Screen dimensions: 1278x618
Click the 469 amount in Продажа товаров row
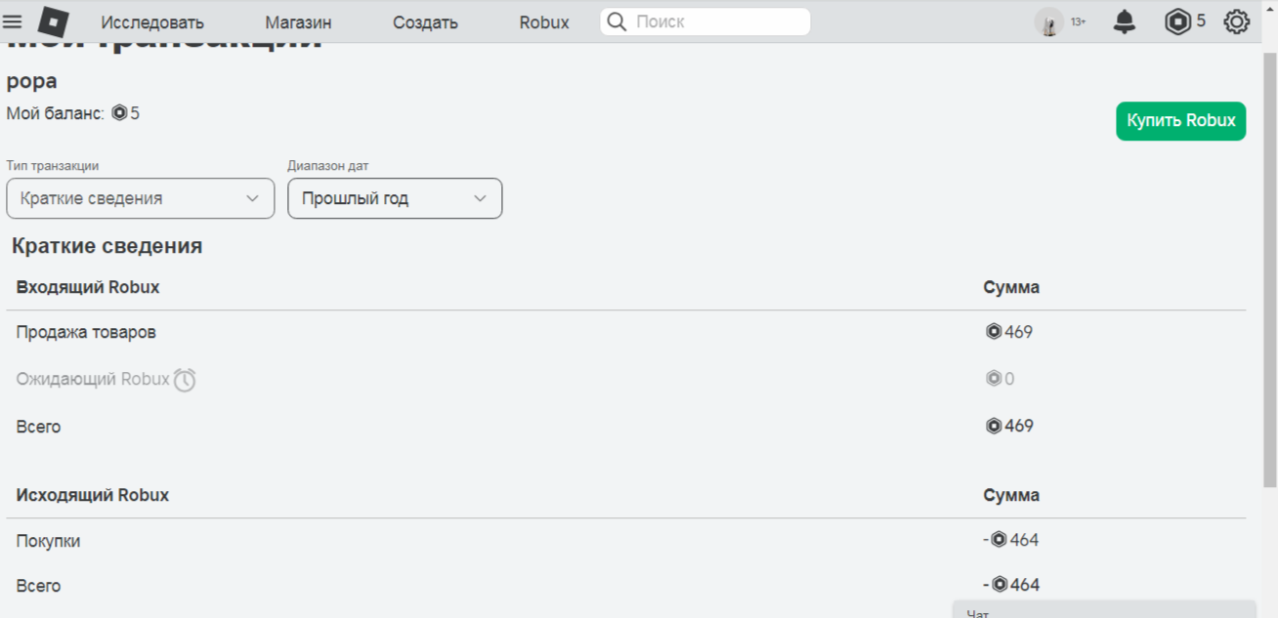point(1019,332)
